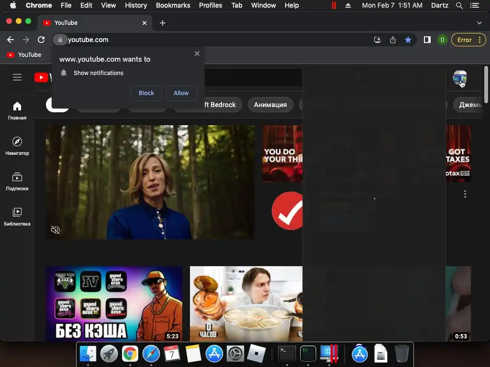Select the YouTube browser tab
The width and height of the screenshot is (490, 367).
pos(95,23)
